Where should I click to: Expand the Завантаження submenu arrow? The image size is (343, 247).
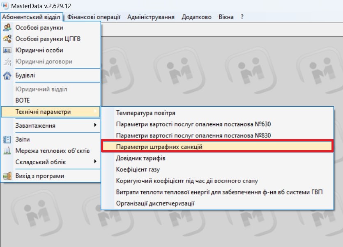tap(95, 125)
